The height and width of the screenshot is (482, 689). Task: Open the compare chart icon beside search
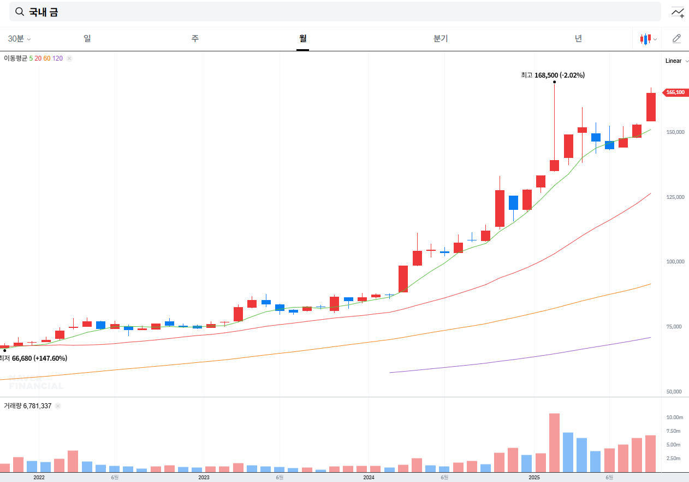click(x=678, y=12)
